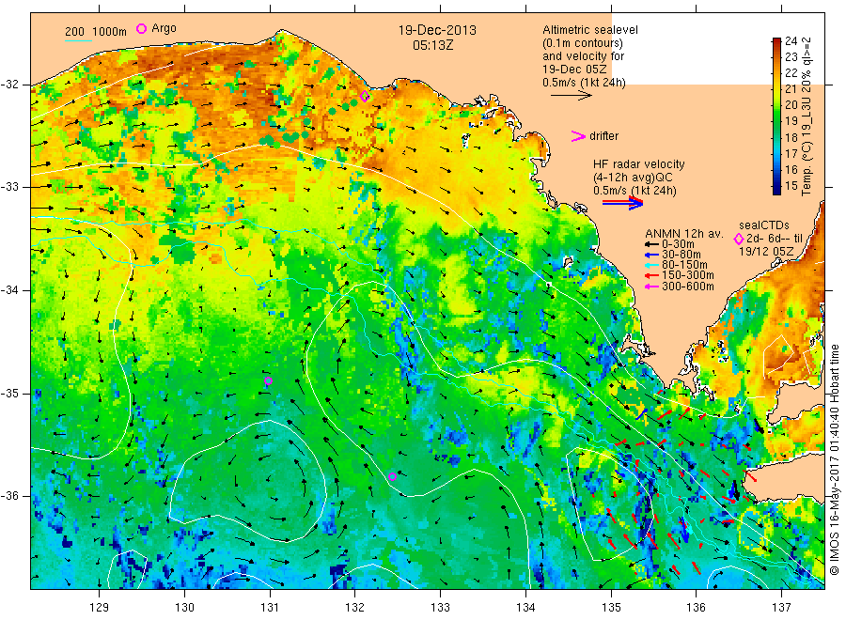Image resolution: width=846 pixels, height=620 pixels.
Task: Click the '(0.1m contours)' text
Action: (x=583, y=43)
